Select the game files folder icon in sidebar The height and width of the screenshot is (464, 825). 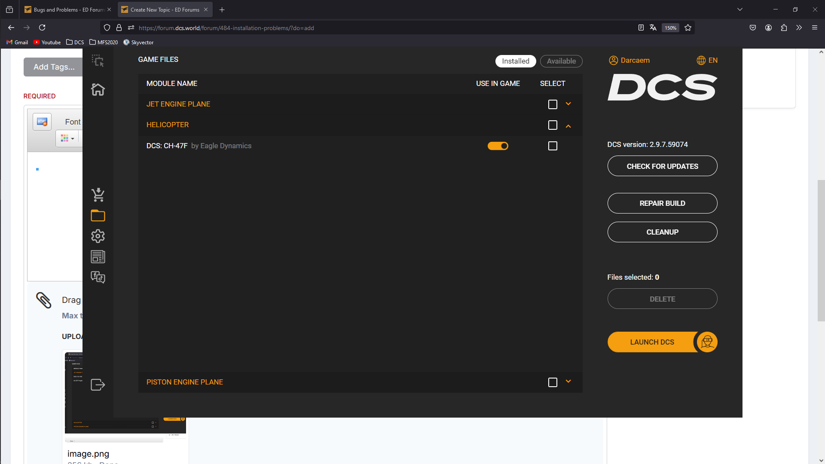click(98, 215)
